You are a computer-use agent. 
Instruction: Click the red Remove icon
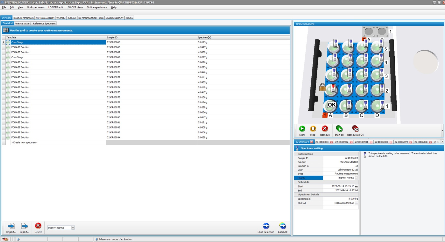click(325, 129)
